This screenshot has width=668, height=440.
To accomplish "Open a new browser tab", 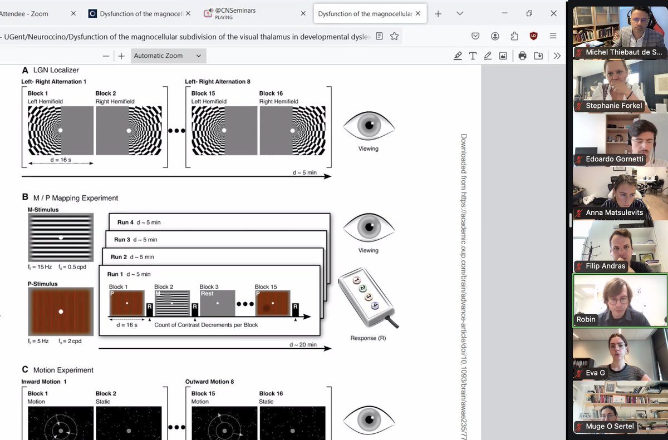I will [x=438, y=14].
